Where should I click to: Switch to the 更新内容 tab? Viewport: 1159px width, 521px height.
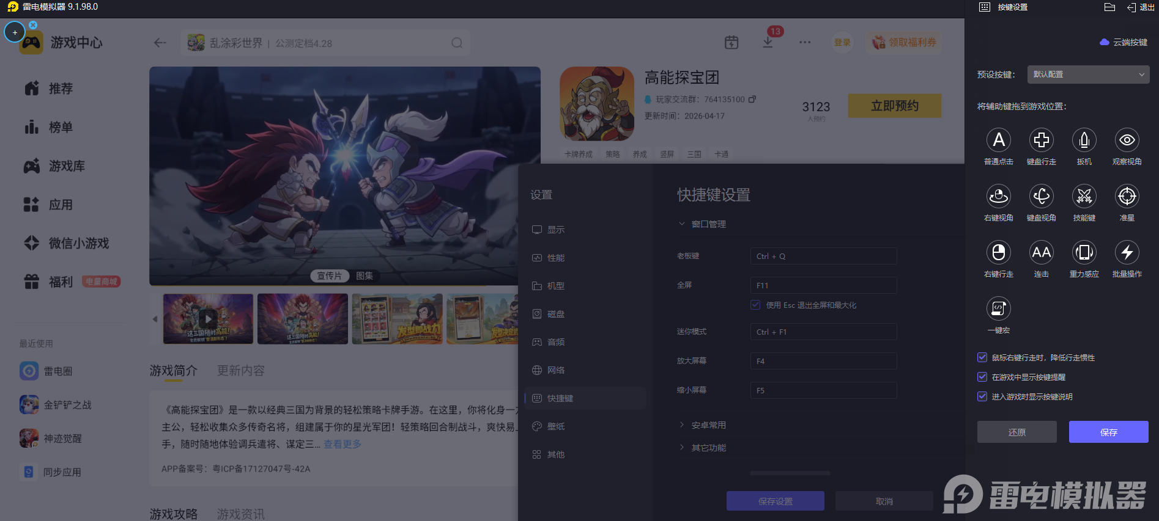point(241,371)
